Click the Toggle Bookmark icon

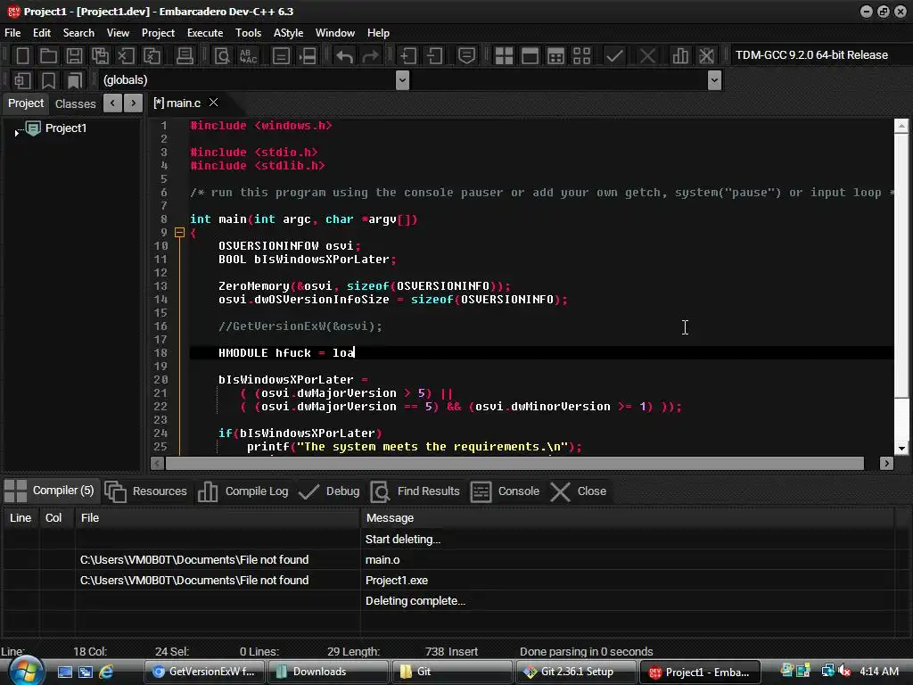click(48, 80)
